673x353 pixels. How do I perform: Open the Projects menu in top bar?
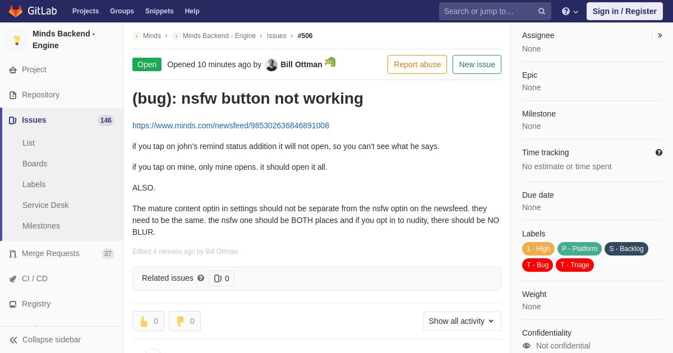[85, 11]
